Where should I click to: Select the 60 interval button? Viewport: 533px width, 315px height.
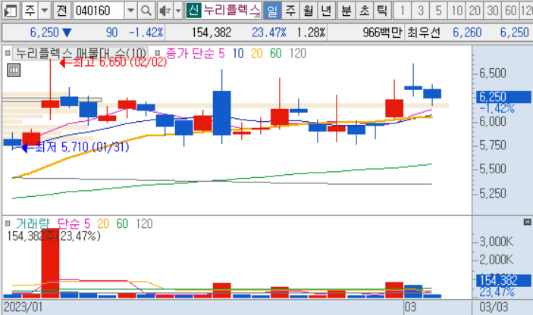click(x=510, y=11)
